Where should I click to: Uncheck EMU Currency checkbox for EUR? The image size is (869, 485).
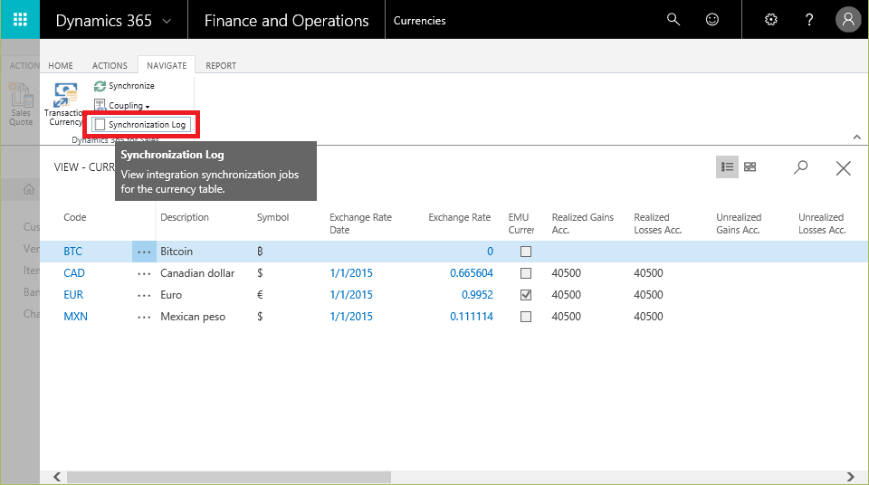click(526, 295)
